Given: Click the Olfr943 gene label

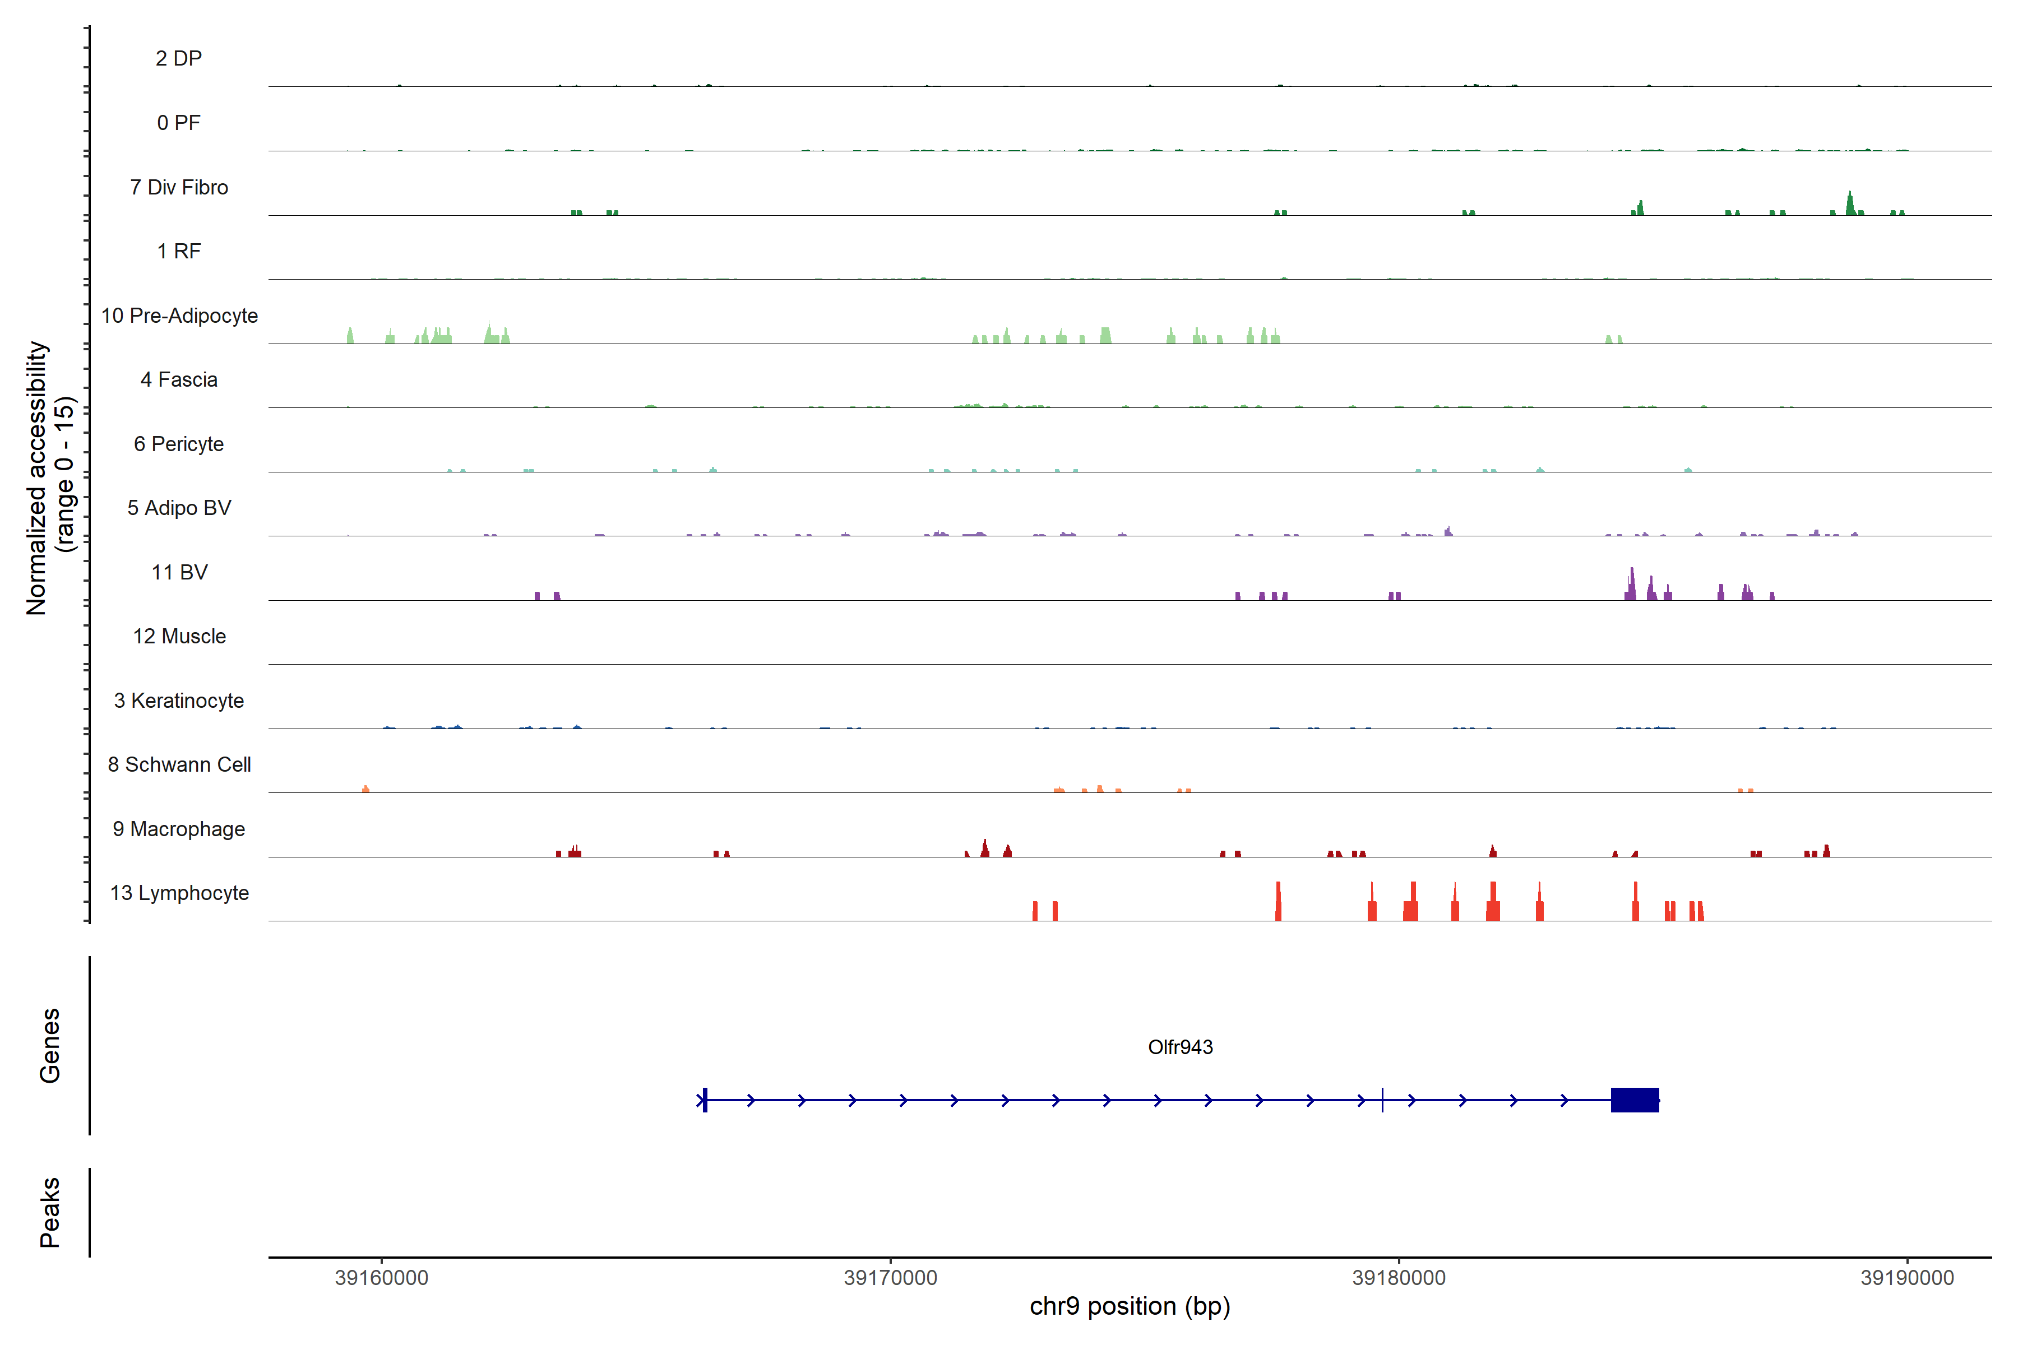Looking at the screenshot, I should [x=1180, y=1046].
